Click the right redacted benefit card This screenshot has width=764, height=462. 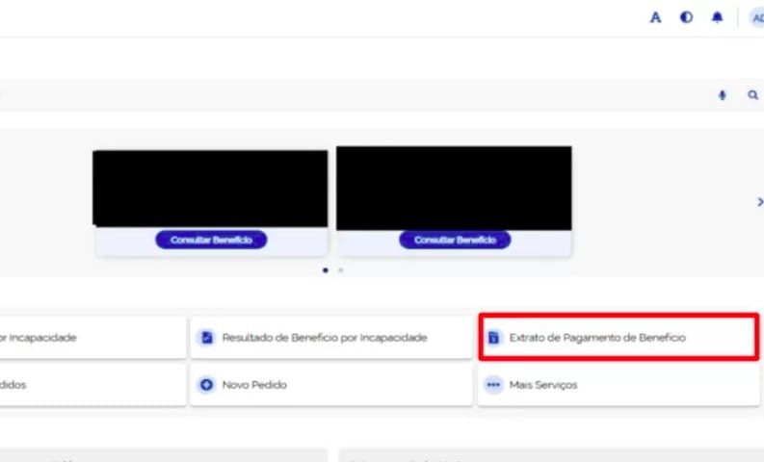point(454,189)
